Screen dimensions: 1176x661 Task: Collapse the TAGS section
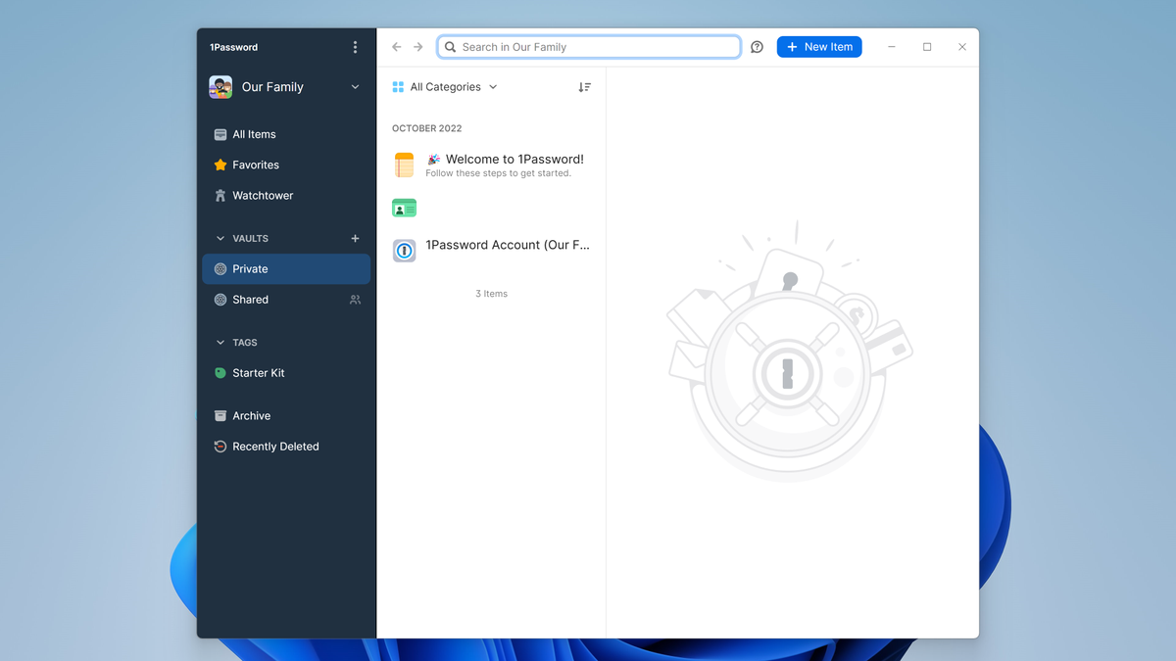[220, 342]
